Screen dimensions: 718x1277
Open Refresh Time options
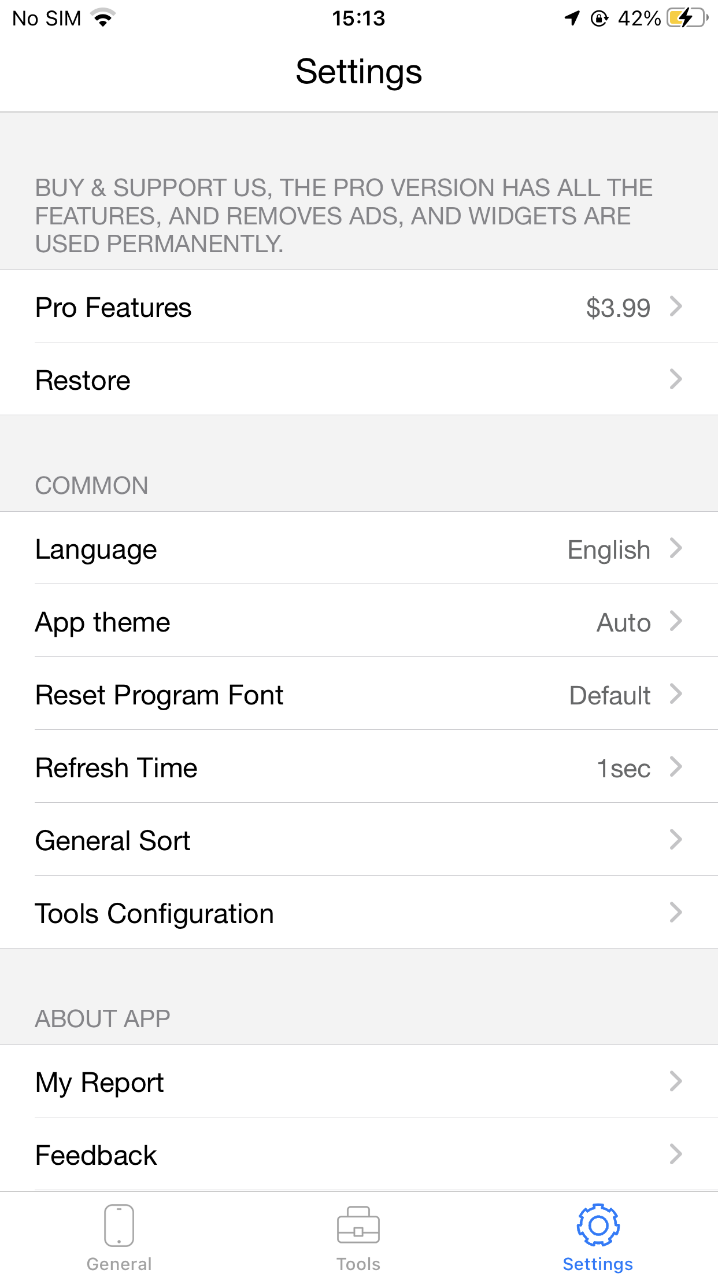(358, 767)
